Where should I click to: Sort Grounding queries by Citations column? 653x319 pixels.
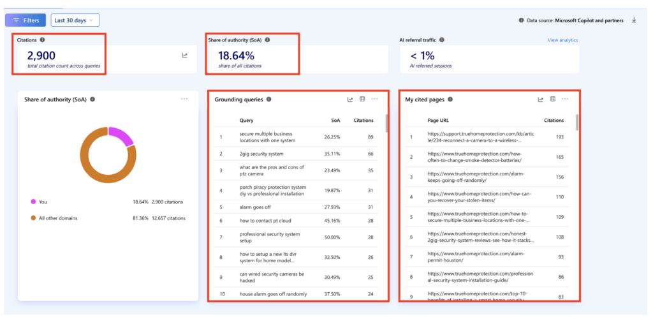point(363,121)
